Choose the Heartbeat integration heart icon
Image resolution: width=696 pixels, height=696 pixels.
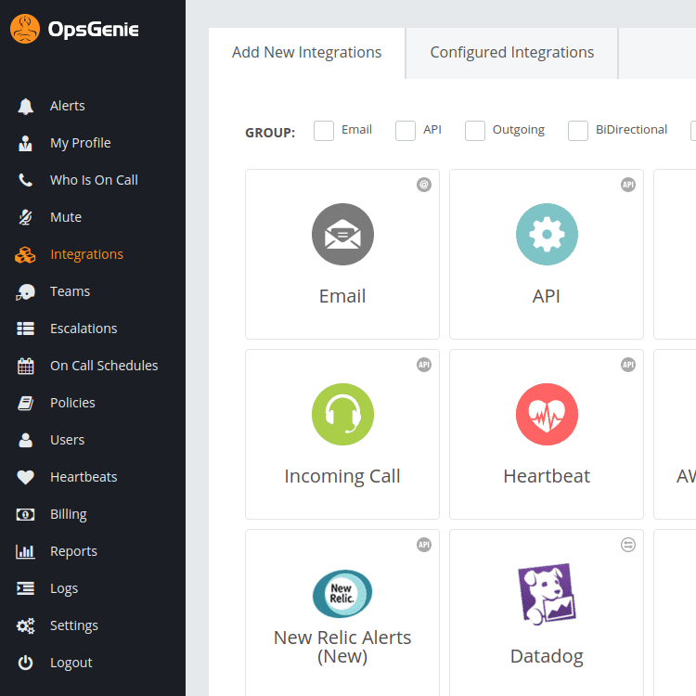[x=547, y=415]
